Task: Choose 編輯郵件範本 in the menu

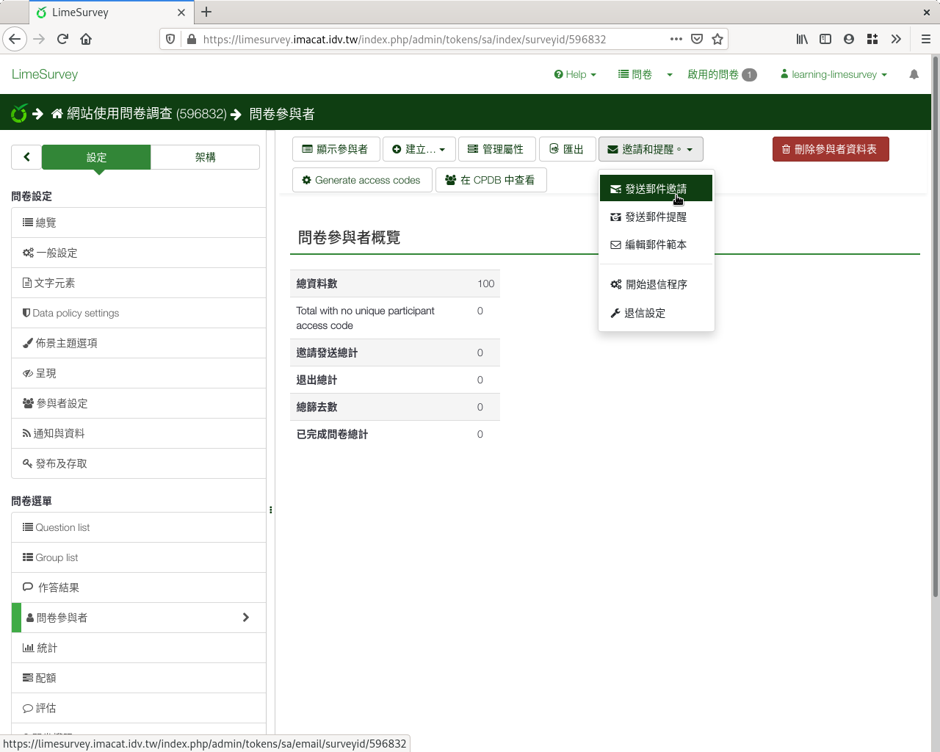Action: [x=656, y=245]
